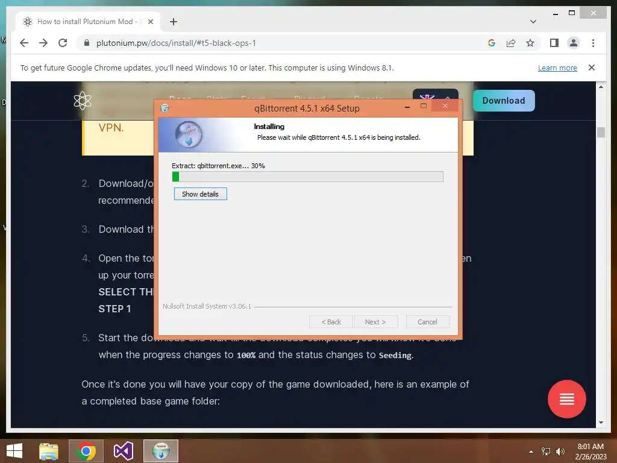Click the page vertical scrollbar thumb
617x463 pixels.
(x=601, y=132)
